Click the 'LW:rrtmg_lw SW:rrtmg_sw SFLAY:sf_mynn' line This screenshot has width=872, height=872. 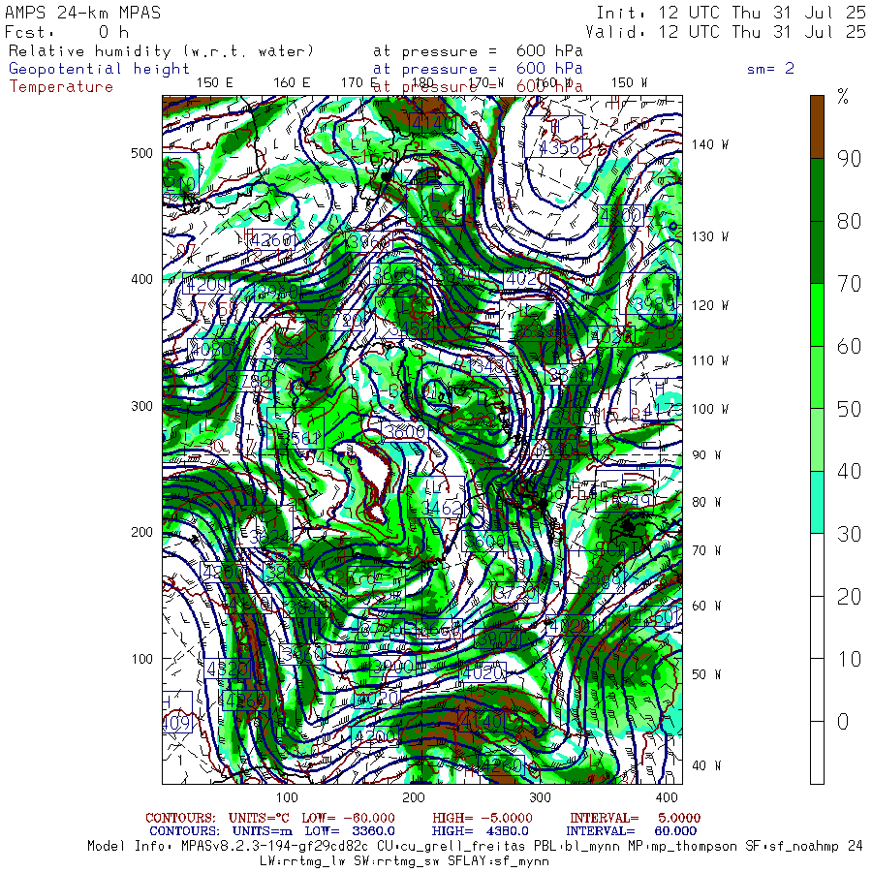point(404,861)
